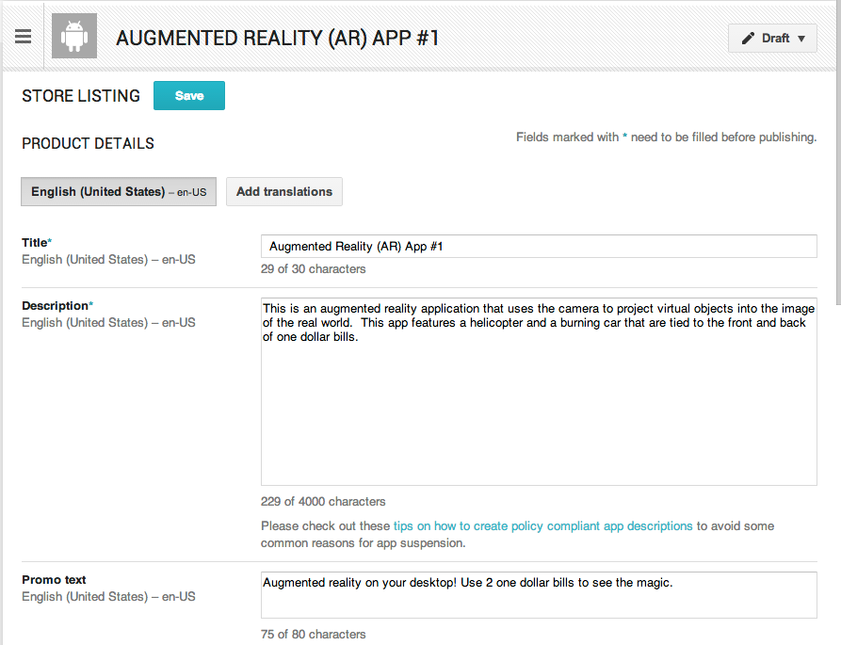The height and width of the screenshot is (645, 841).
Task: Click the STORE LISTING heading
Action: [81, 96]
